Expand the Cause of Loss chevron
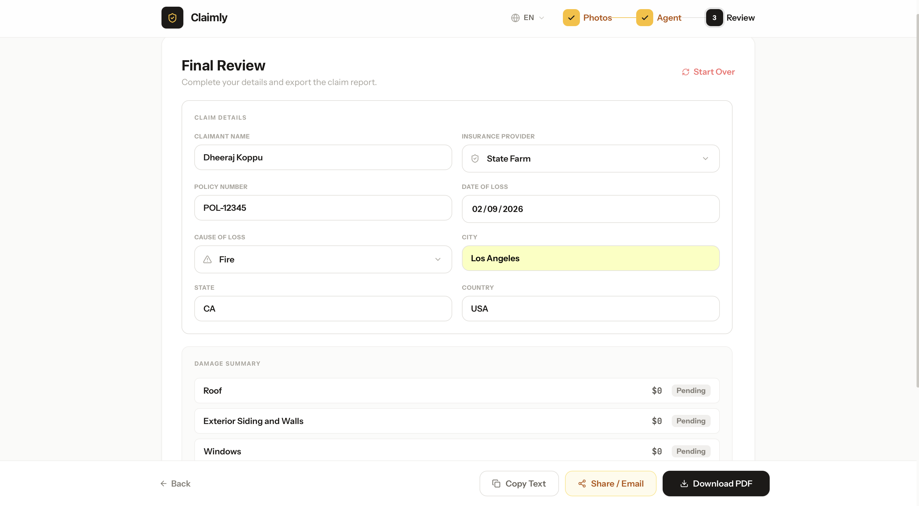 coord(437,259)
